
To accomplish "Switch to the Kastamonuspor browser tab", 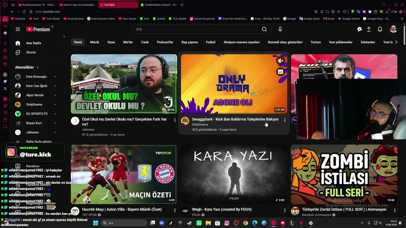I will click(x=36, y=5).
